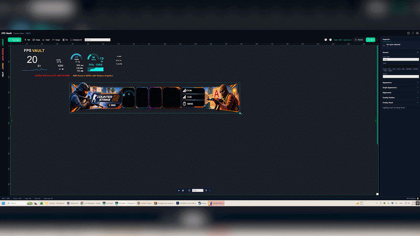Click the white square at canvas bottom-right
The width and height of the screenshot is (420, 236).
point(377,194)
